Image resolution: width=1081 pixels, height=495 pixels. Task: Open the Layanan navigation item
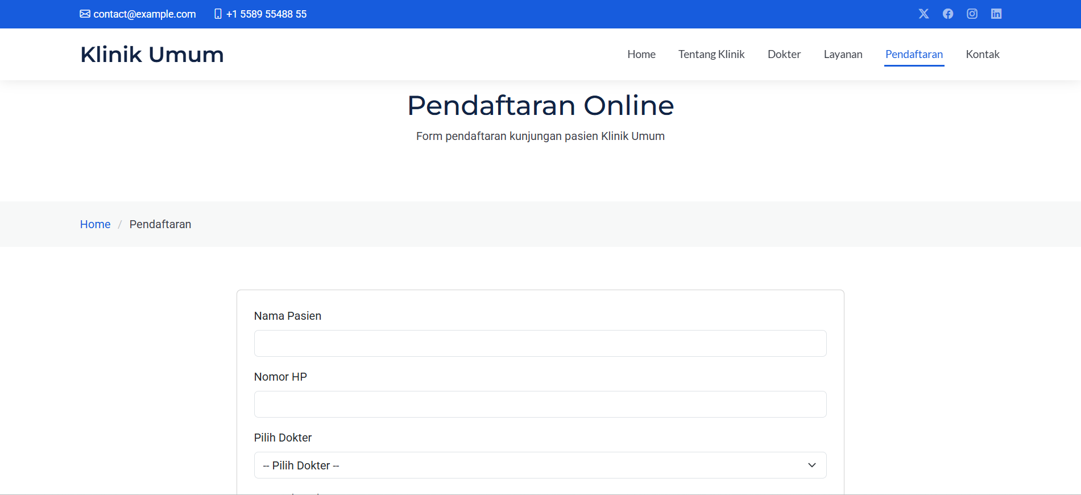pos(843,54)
